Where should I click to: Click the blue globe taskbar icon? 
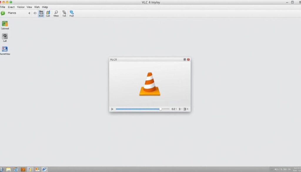(x=1, y=169)
